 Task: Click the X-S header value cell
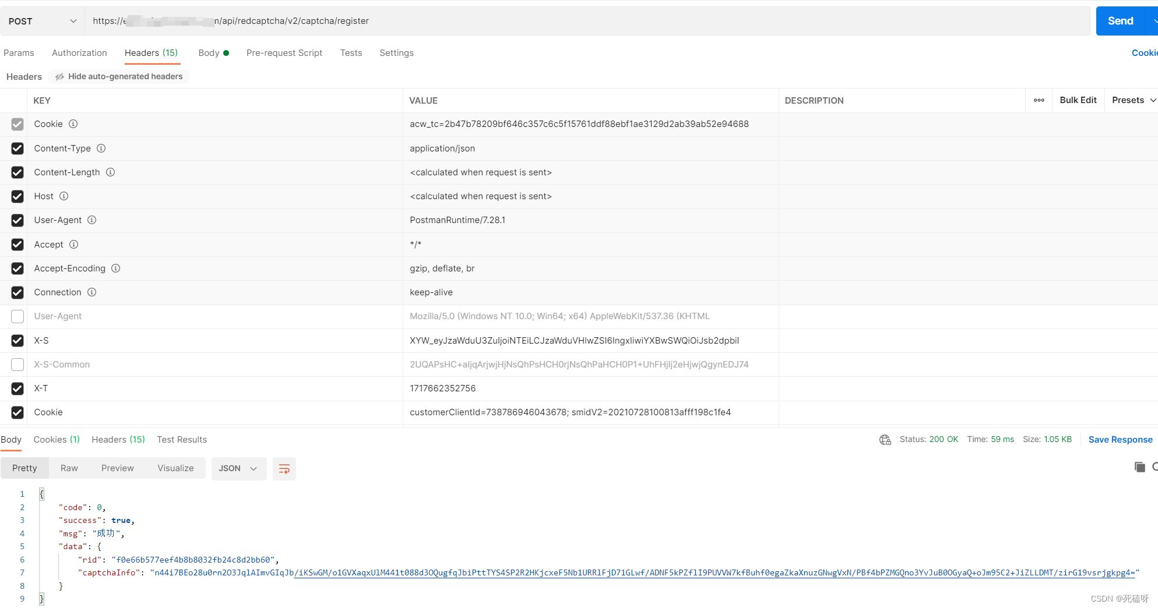[590, 341]
